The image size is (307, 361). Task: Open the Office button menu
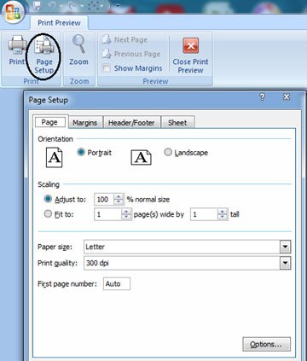click(13, 12)
